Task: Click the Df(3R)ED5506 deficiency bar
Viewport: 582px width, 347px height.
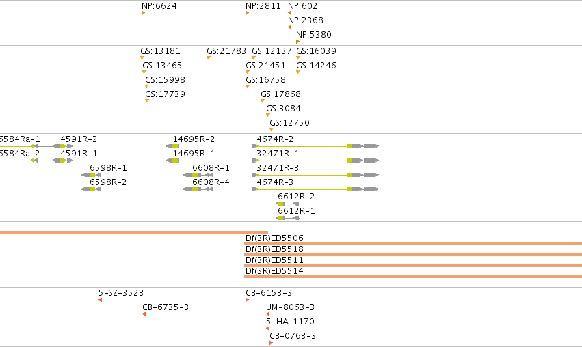Action: (413, 244)
